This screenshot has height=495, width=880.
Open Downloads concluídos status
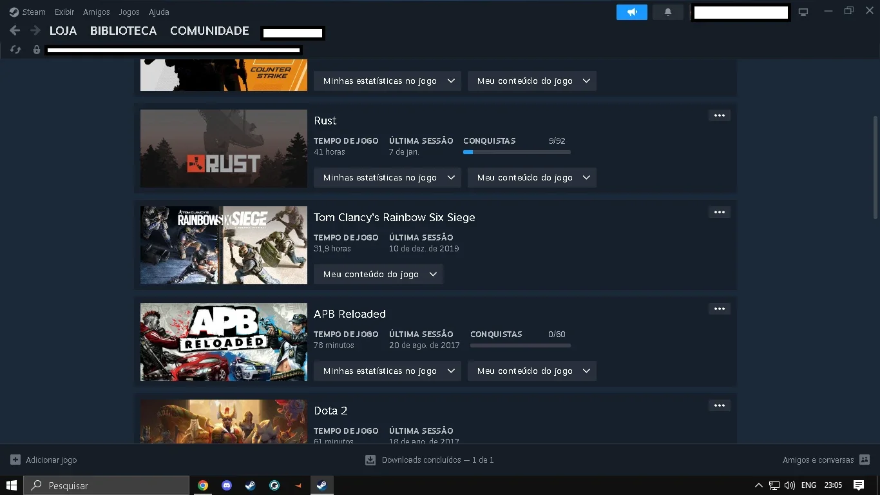(437, 460)
